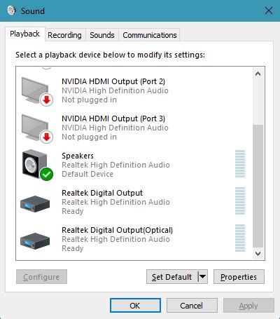Click the 'Default Device' status text
280x319 pixels.
pos(87,174)
